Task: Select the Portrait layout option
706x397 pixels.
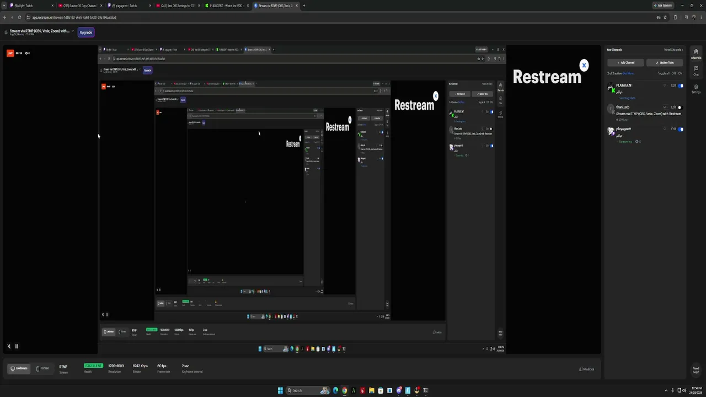Action: pyautogui.click(x=42, y=368)
